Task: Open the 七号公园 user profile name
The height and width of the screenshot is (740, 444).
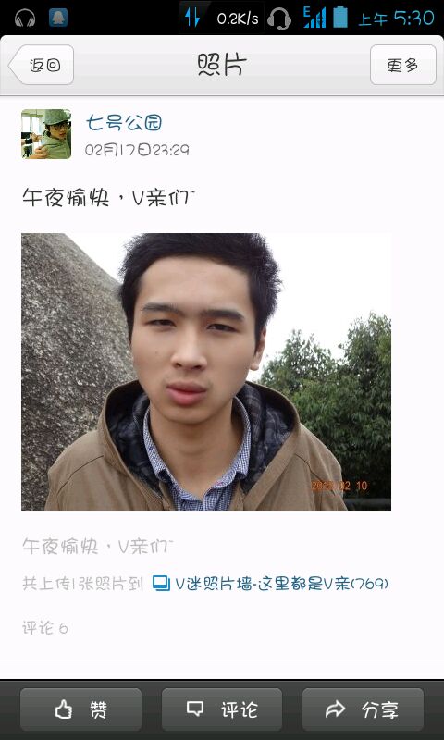Action: 124,123
